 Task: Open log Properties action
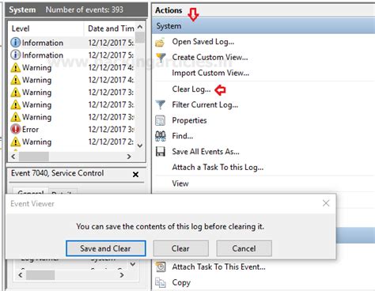click(189, 120)
